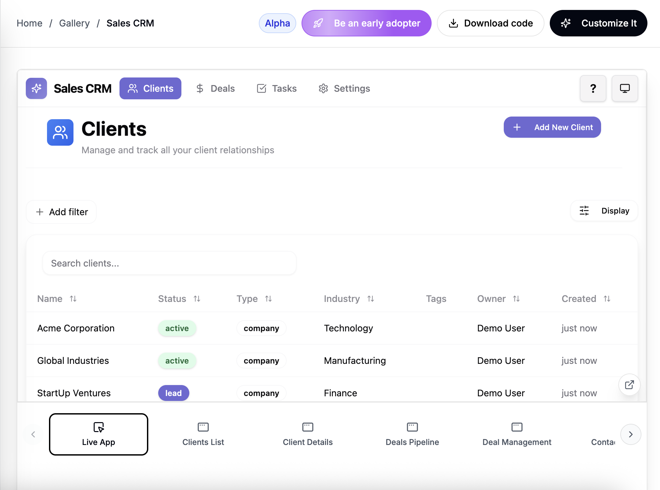Image resolution: width=660 pixels, height=490 pixels.
Task: Focus the Search clients input field
Action: tap(169, 263)
